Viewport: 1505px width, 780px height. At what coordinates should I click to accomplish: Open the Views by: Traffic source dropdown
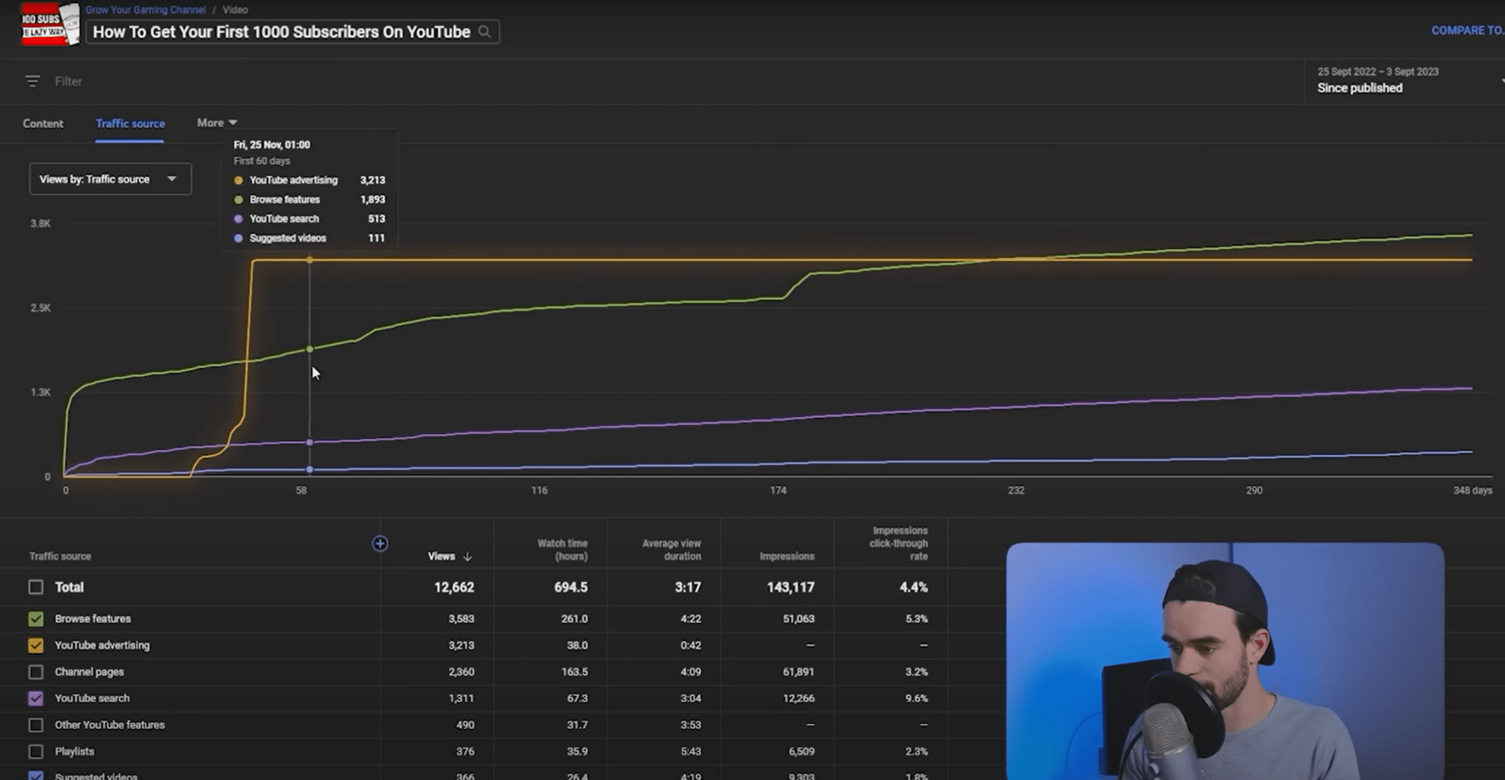(110, 179)
